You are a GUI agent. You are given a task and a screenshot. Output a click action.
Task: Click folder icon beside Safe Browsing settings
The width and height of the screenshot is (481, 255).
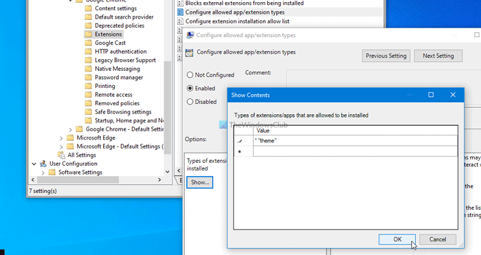pyautogui.click(x=89, y=111)
